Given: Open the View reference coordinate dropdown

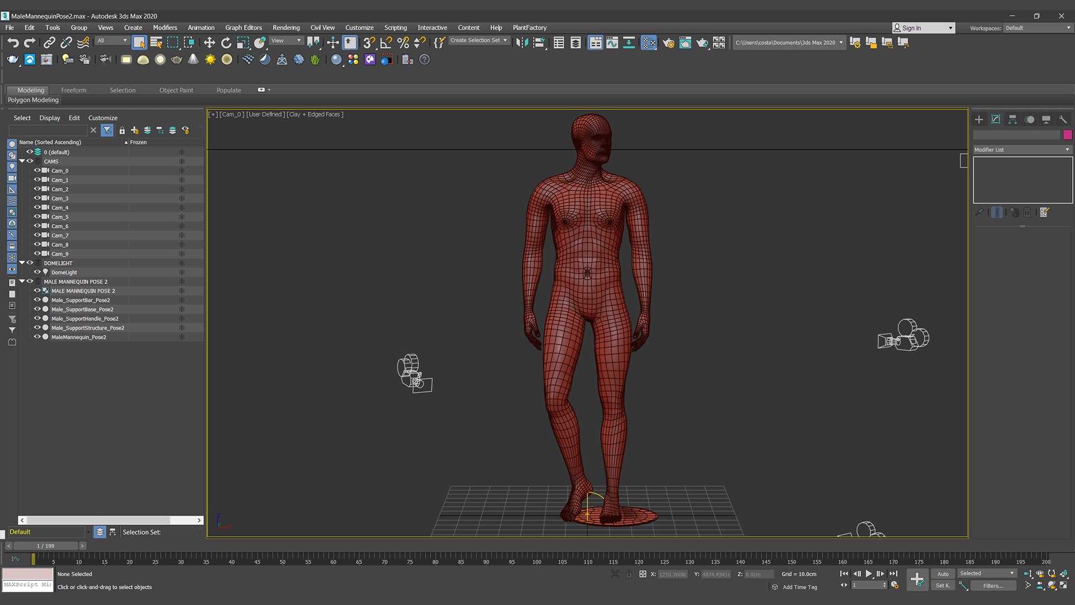Looking at the screenshot, I should point(286,40).
